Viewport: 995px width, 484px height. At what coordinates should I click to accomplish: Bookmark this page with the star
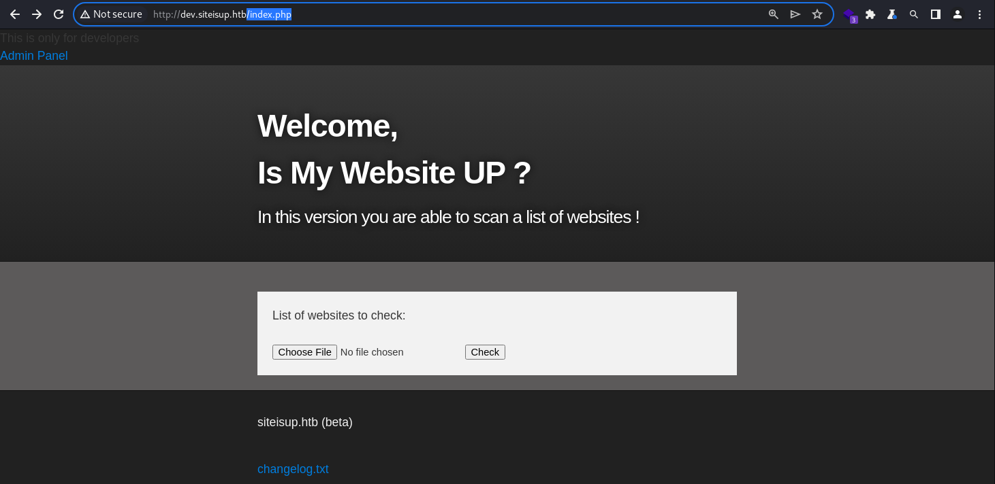pyautogui.click(x=817, y=14)
